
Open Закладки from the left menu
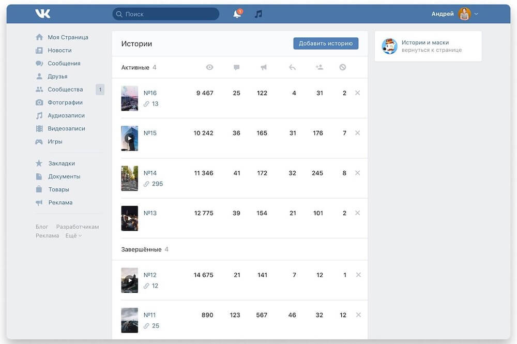pos(62,163)
